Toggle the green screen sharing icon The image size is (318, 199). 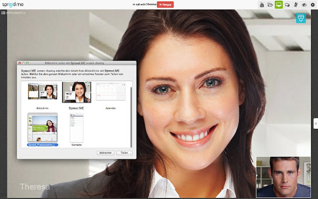coord(279,5)
